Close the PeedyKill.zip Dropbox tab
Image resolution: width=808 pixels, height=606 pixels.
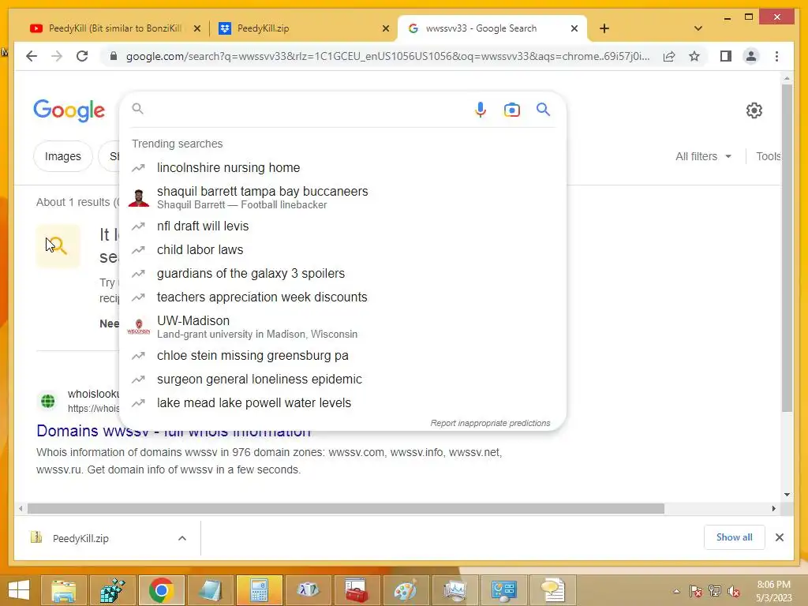point(385,29)
